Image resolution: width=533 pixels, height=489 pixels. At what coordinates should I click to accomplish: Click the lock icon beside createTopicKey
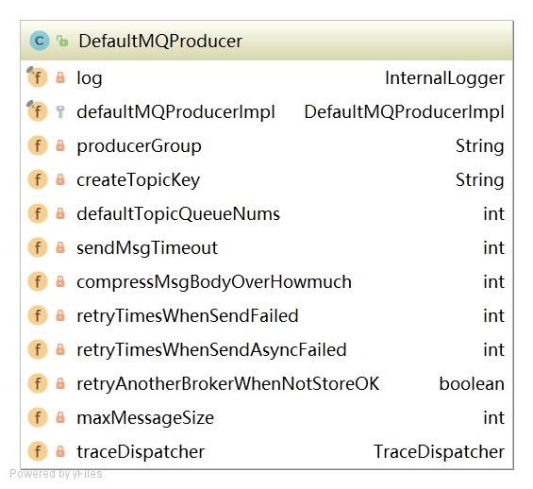pos(60,179)
